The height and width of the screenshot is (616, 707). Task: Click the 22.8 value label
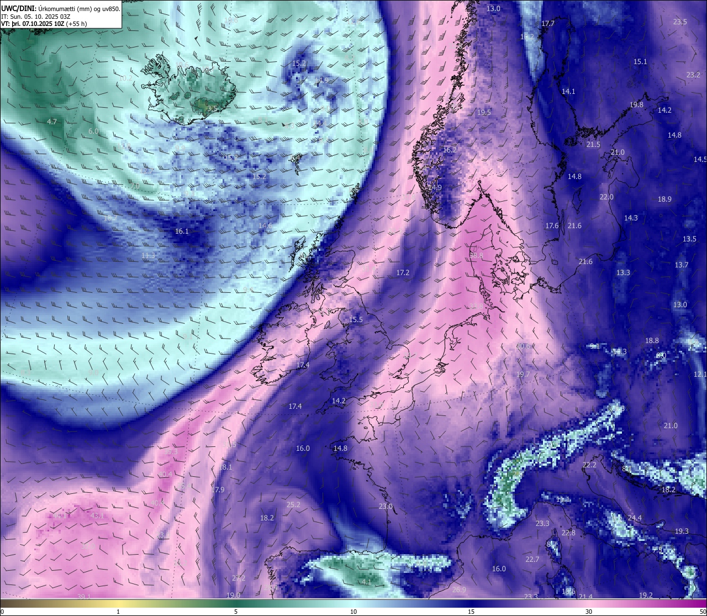pyautogui.click(x=568, y=533)
